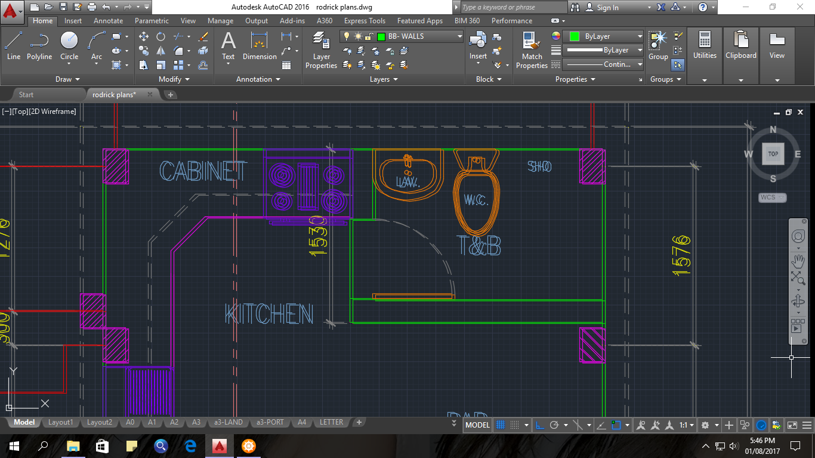This screenshot has height=458, width=815.
Task: Open the BB- WALLS layer dropdown
Action: coord(459,36)
